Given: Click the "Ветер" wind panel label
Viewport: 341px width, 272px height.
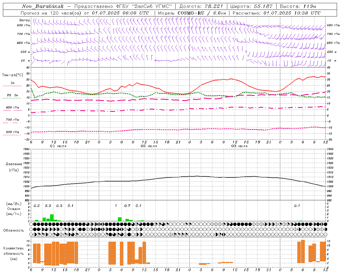Looking at the screenshot, I should (x=25, y=20).
